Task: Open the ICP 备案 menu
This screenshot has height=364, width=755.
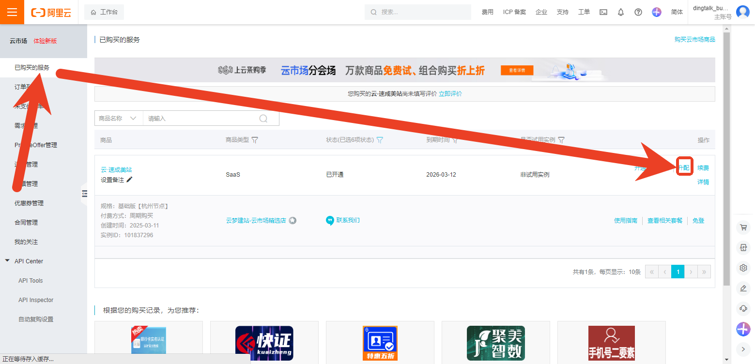Action: 514,12
